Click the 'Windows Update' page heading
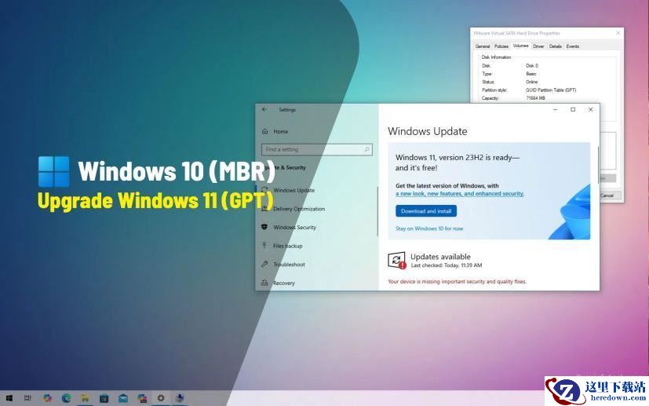Screen dimensions: 649x406 click(x=428, y=131)
